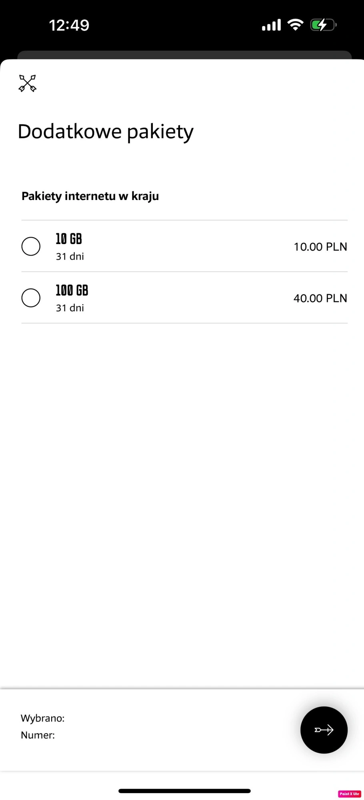Tap the Dodatkowe pakiety heading

point(106,132)
